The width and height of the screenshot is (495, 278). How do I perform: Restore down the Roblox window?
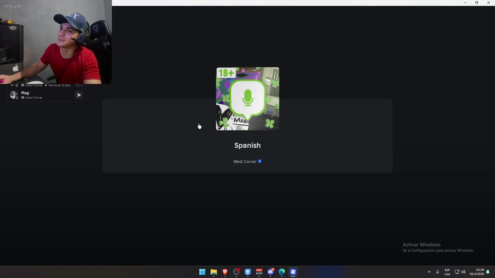click(476, 3)
